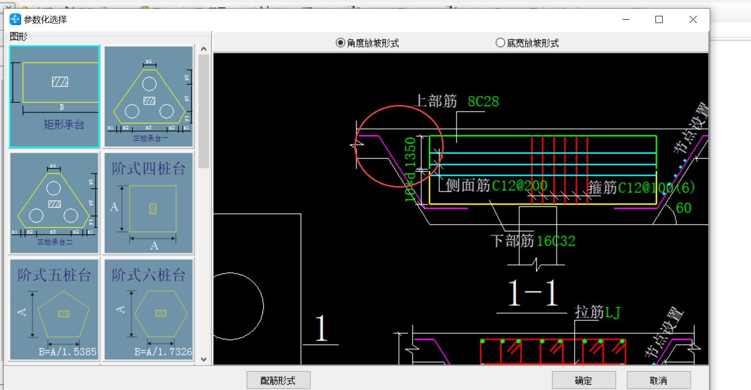Viewport: 751px width, 390px height.
Task: Confirm with the 确定 button
Action: [584, 380]
